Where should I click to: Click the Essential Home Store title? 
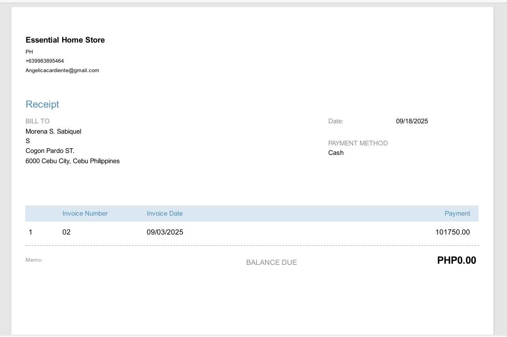pyautogui.click(x=65, y=40)
